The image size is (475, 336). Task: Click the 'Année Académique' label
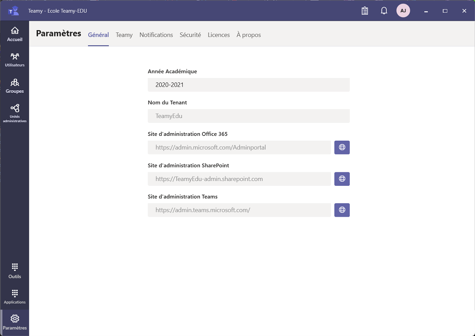pos(172,71)
